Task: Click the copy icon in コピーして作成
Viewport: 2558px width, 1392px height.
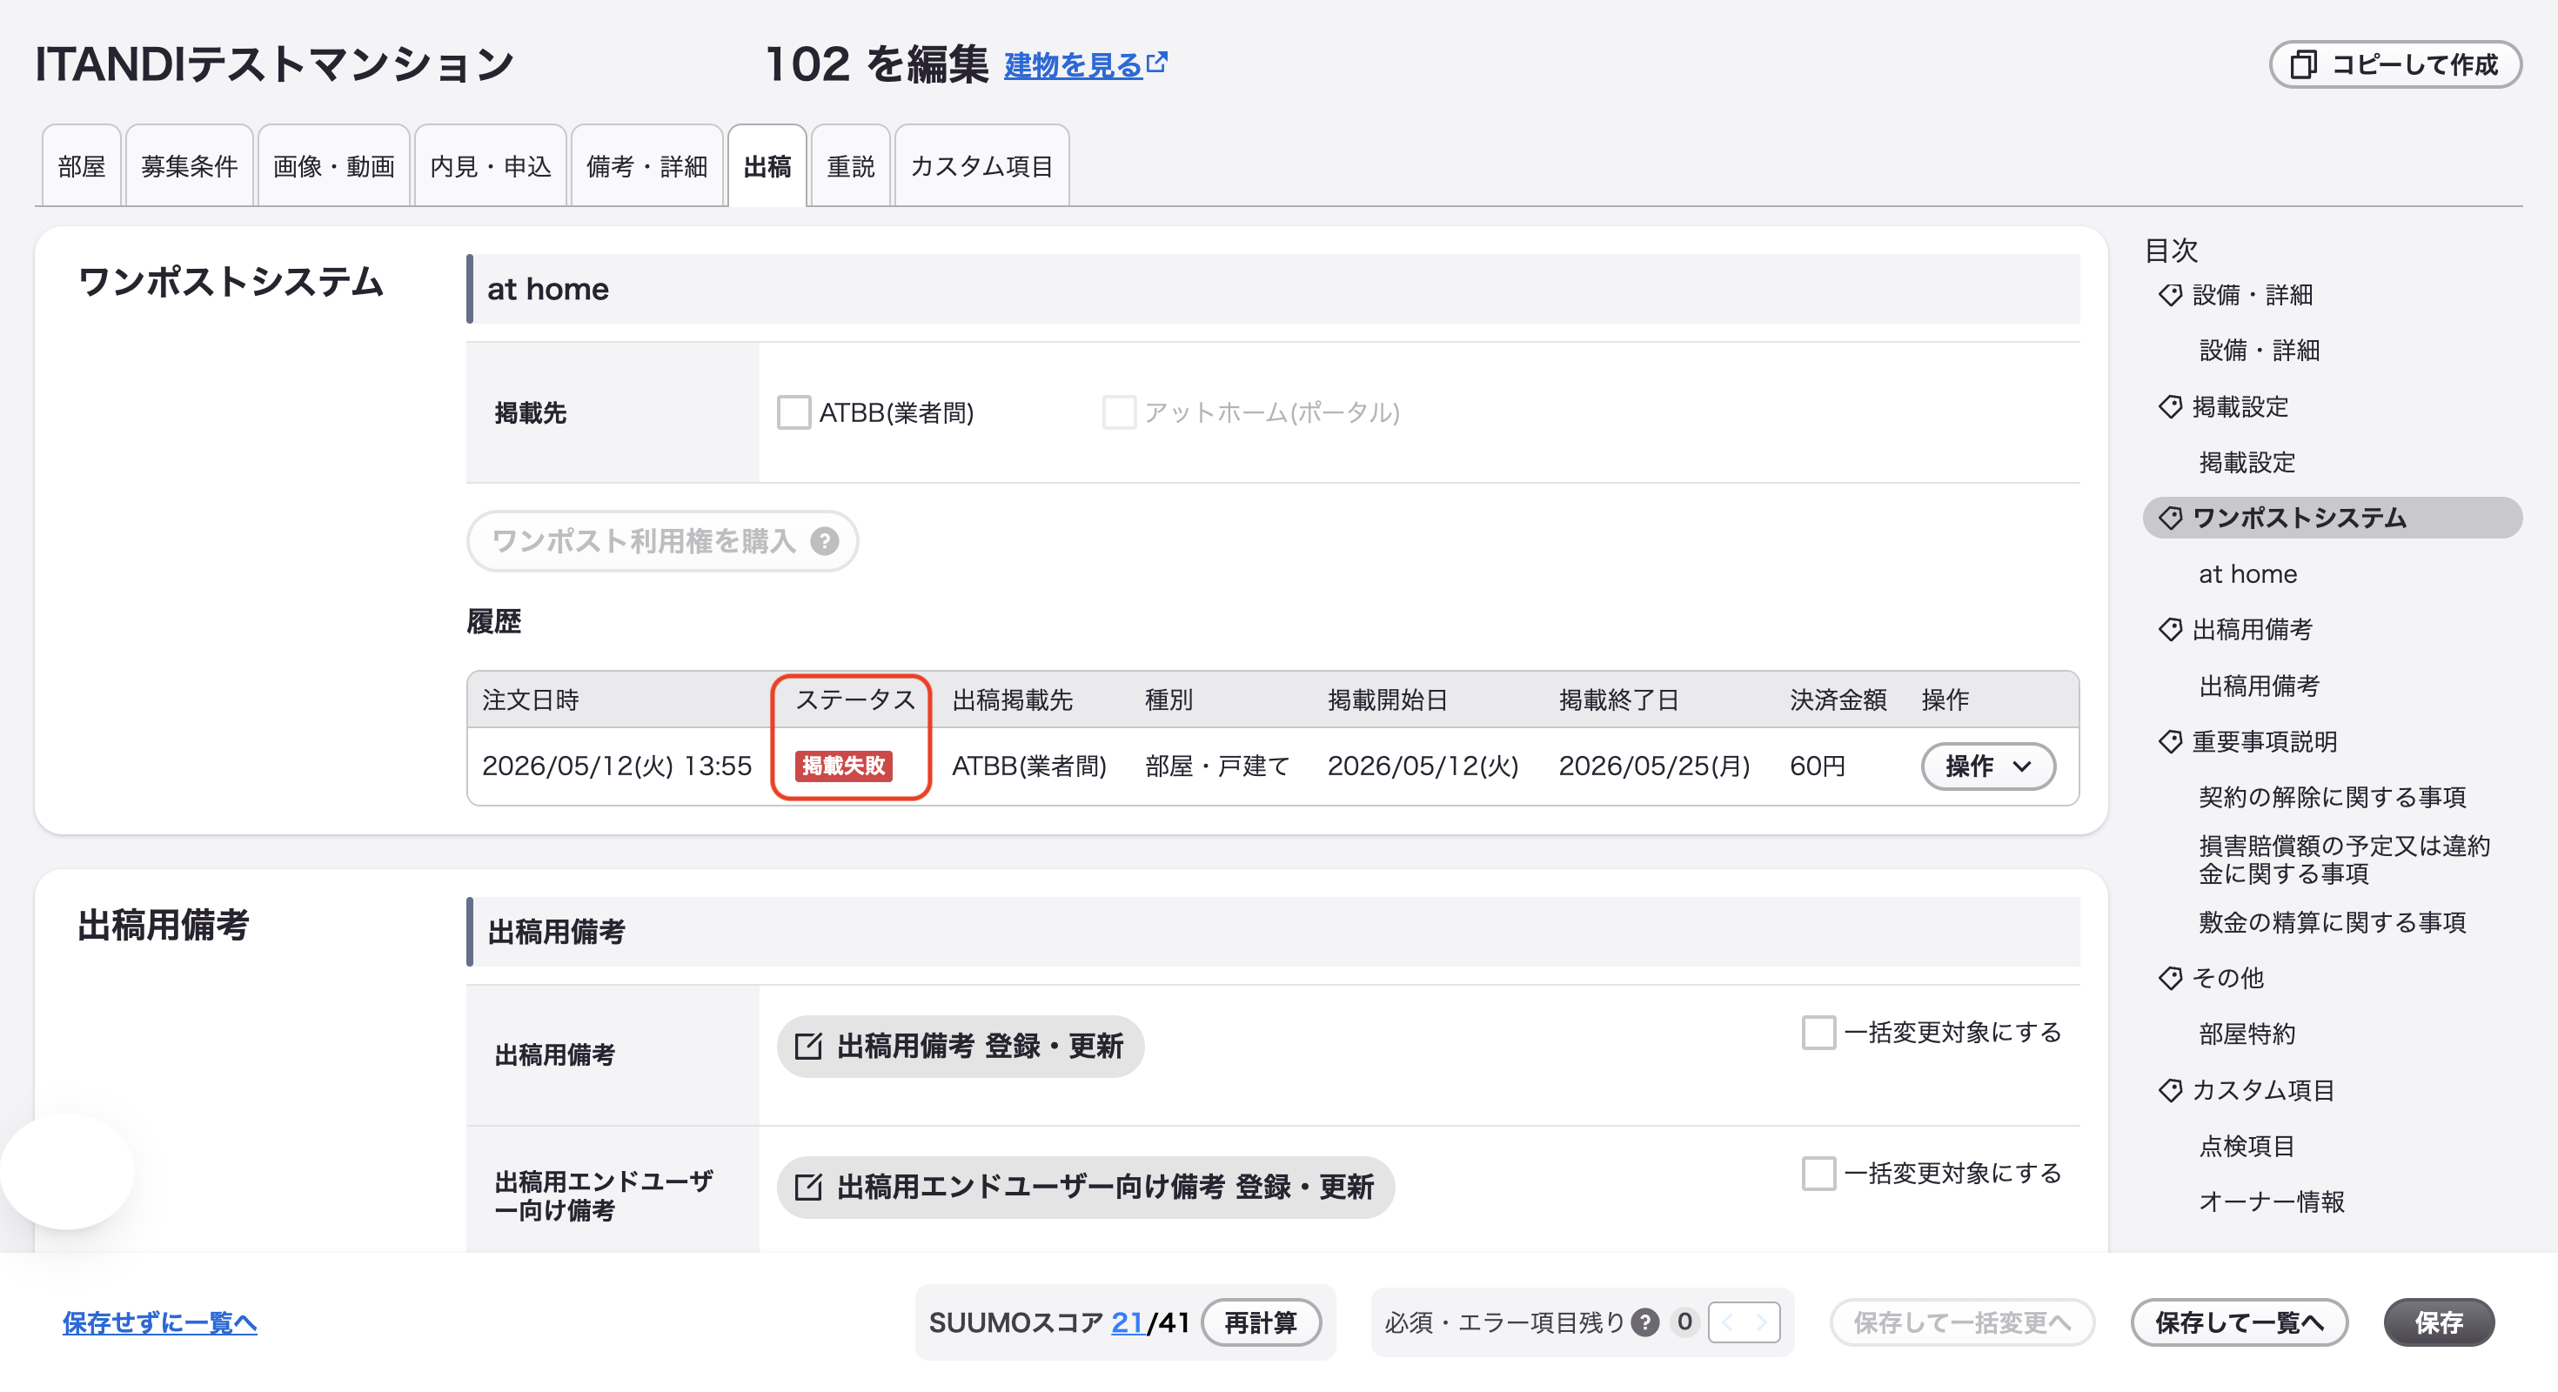Action: 2303,65
